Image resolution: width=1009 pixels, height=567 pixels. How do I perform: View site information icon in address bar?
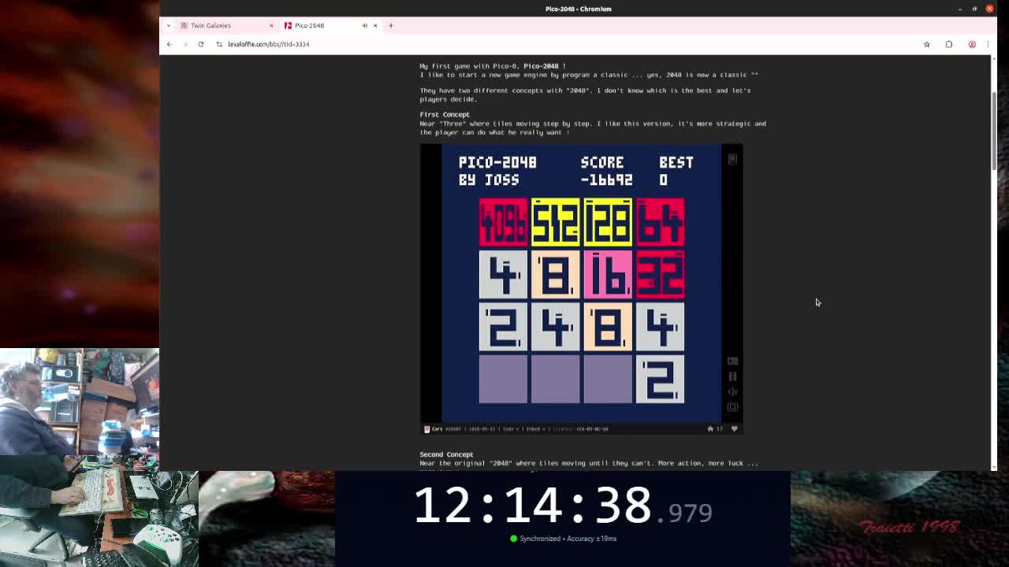point(219,44)
